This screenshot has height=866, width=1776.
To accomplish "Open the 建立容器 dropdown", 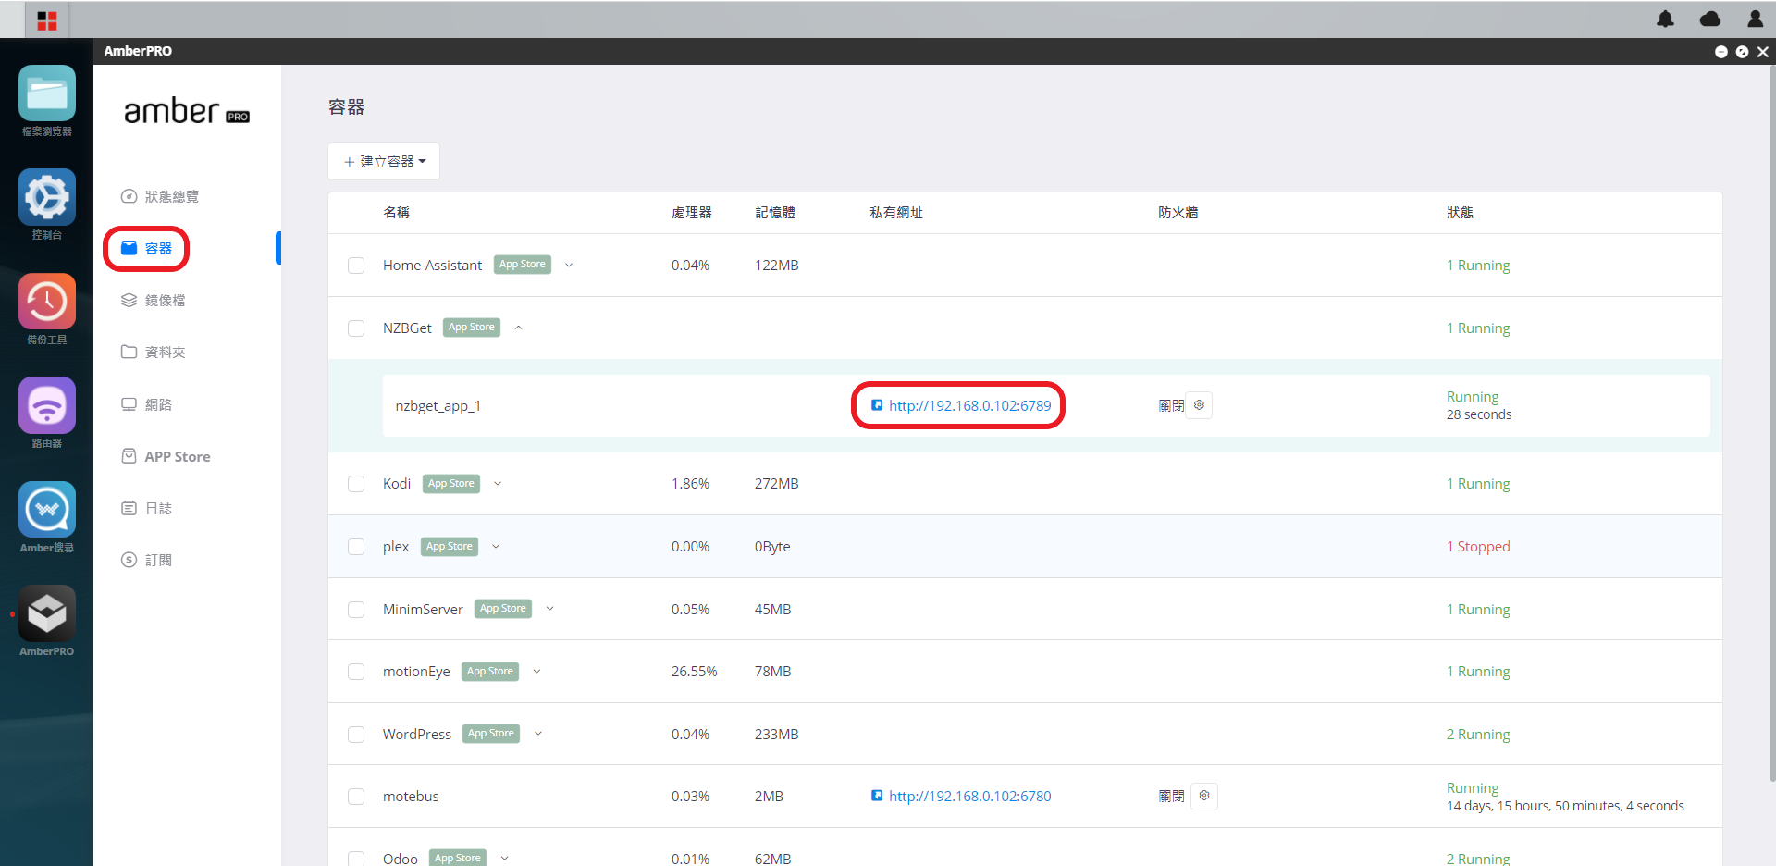I will (384, 162).
